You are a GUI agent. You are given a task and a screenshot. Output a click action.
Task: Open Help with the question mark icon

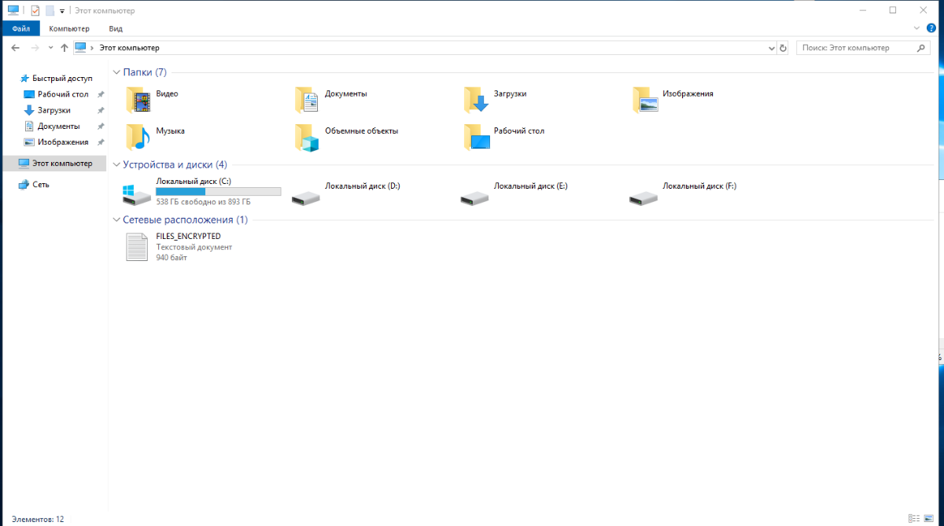[x=931, y=28]
